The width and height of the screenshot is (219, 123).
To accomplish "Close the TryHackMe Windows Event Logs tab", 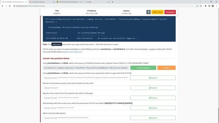I will coord(26,2).
